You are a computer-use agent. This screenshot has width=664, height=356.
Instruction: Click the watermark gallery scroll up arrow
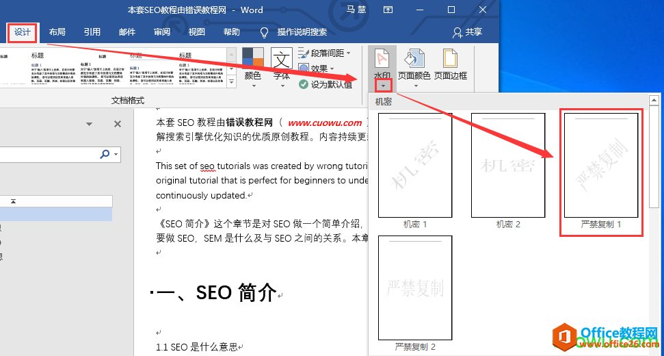[654, 101]
